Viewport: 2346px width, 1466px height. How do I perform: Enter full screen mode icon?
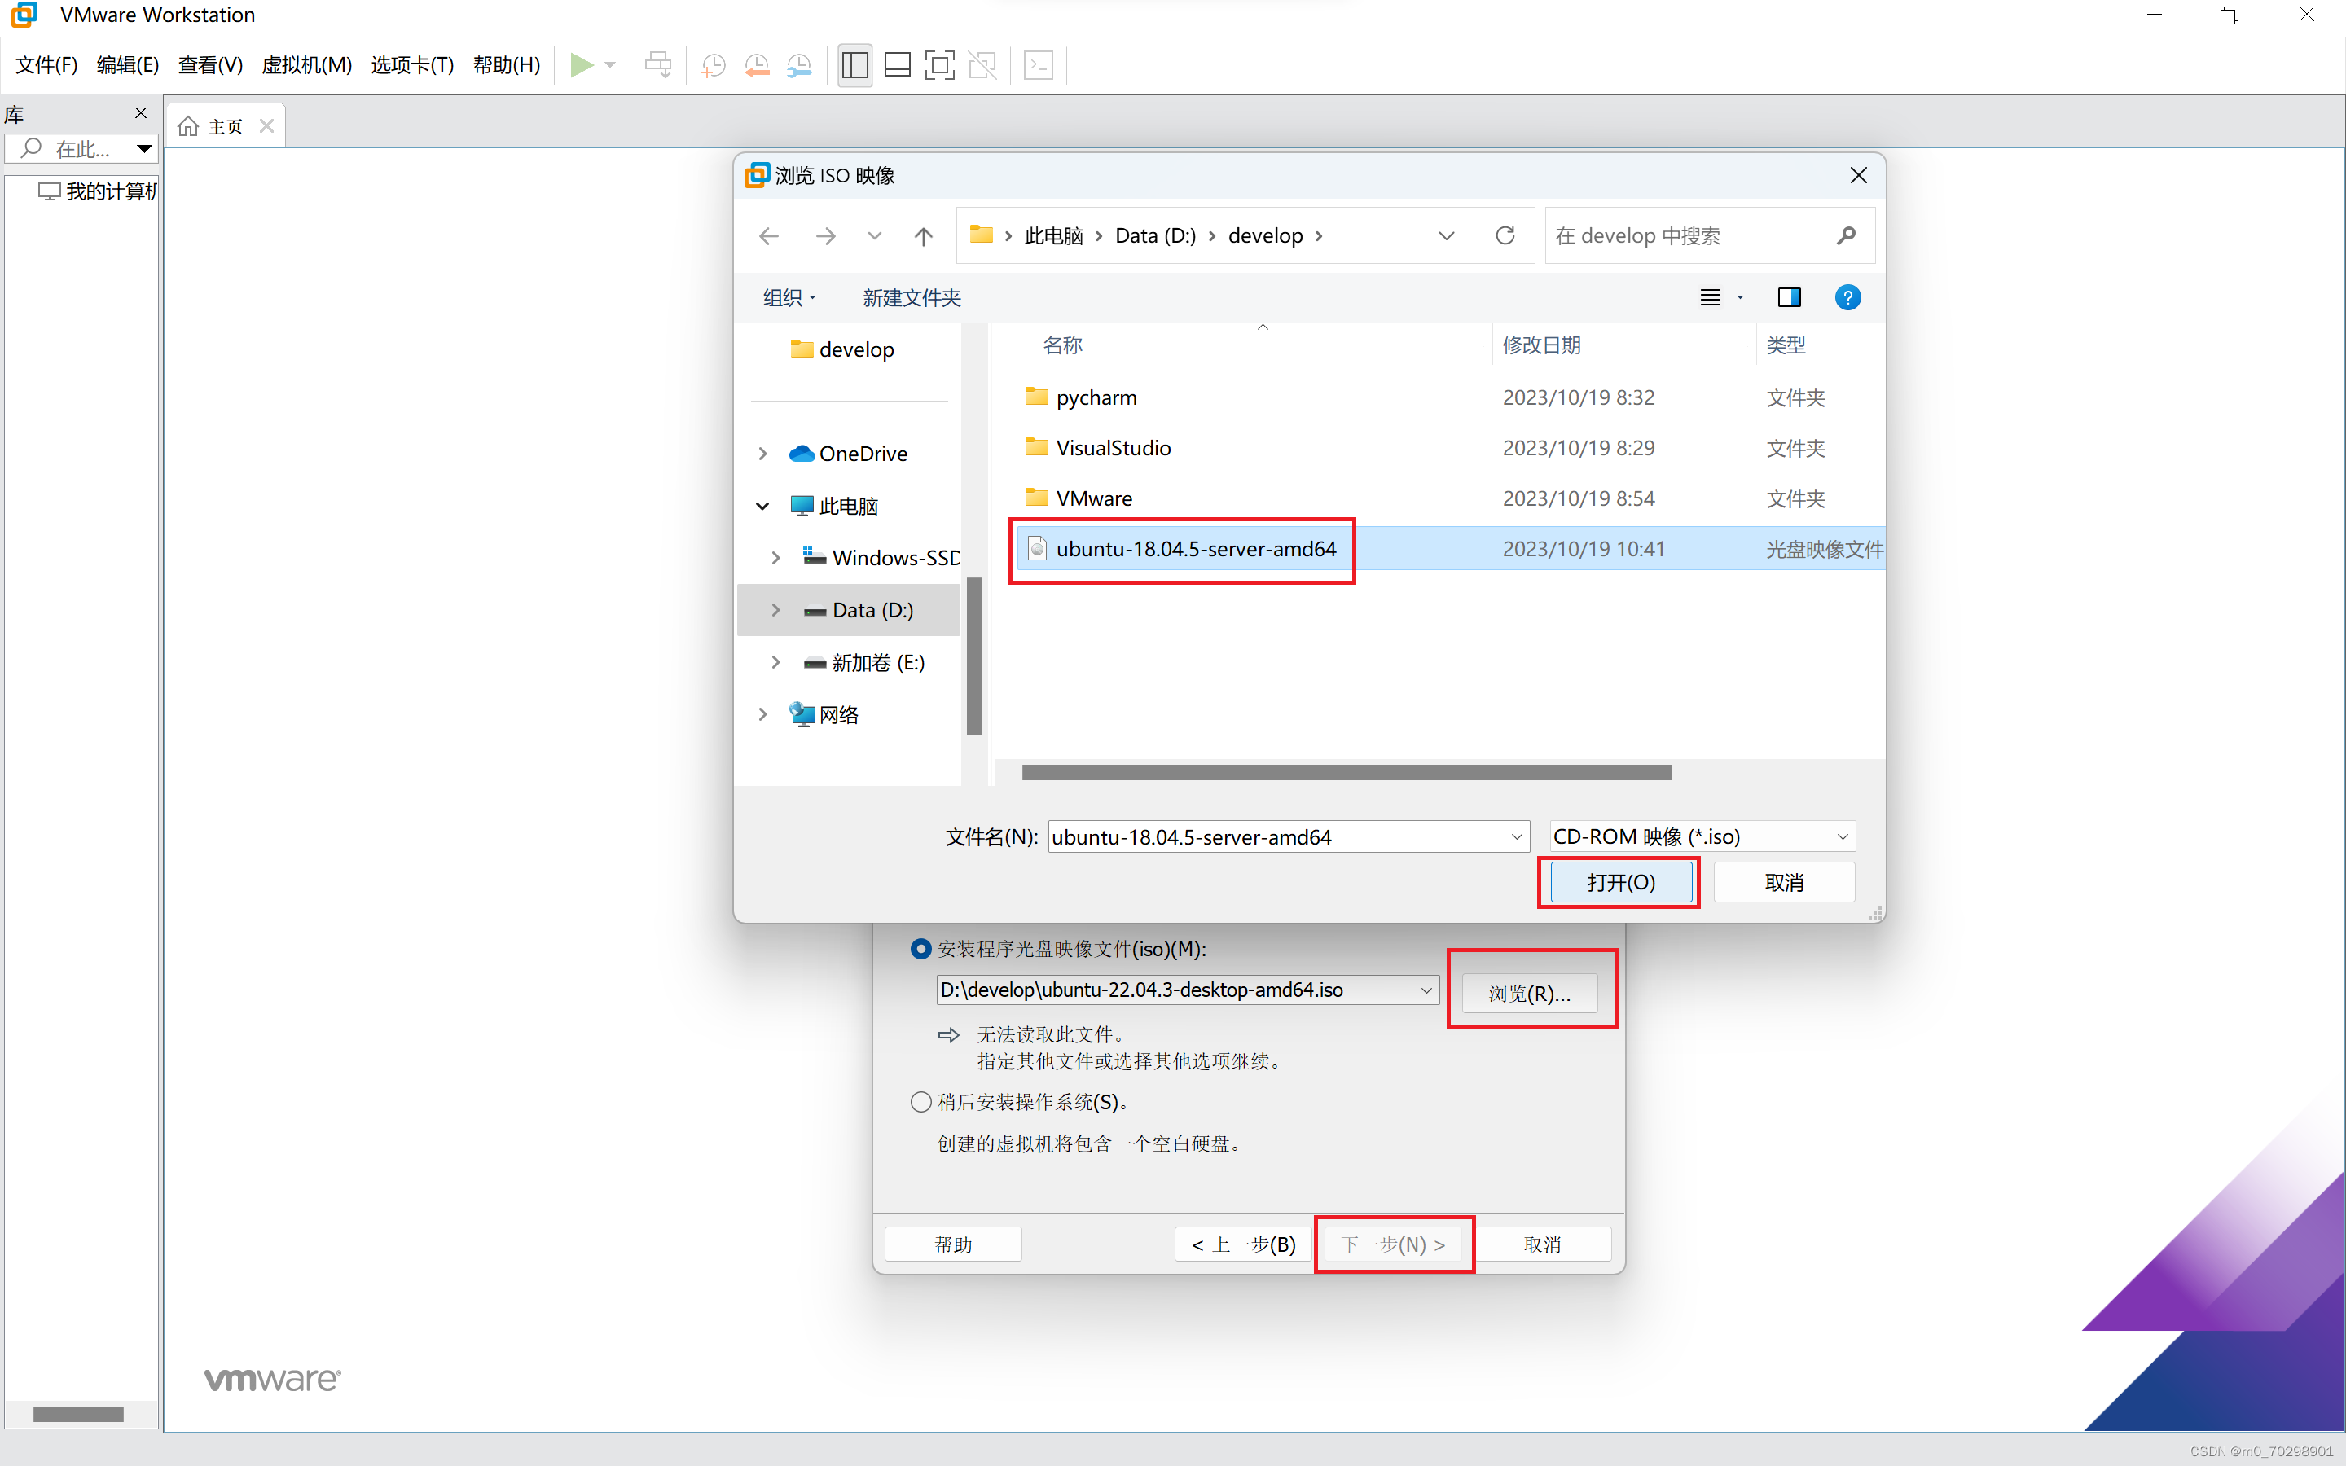pos(938,65)
